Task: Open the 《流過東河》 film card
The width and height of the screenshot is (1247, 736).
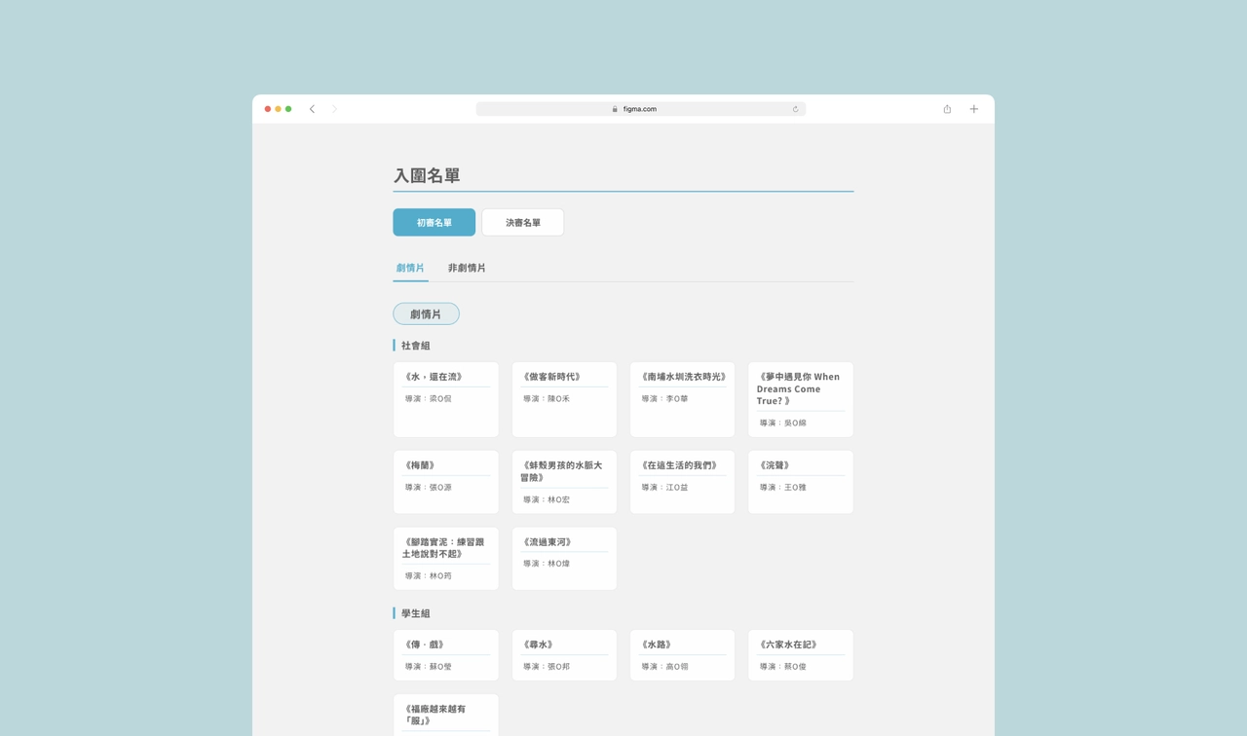Action: [564, 558]
